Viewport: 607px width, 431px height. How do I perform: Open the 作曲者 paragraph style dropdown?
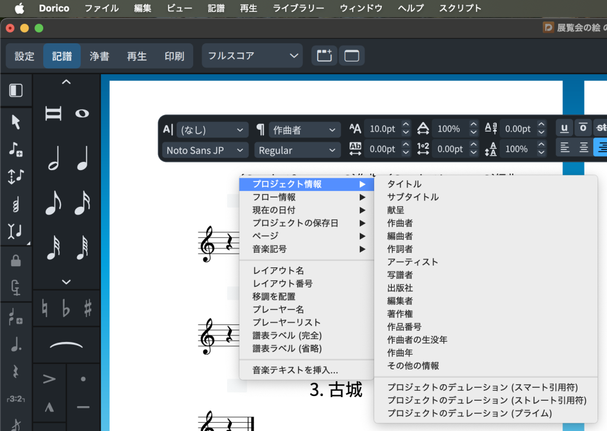coord(304,130)
